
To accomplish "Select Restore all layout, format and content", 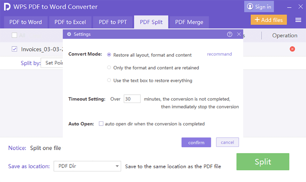I will (109, 55).
